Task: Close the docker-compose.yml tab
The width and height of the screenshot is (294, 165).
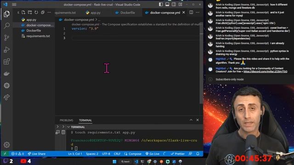Action: 184,12
